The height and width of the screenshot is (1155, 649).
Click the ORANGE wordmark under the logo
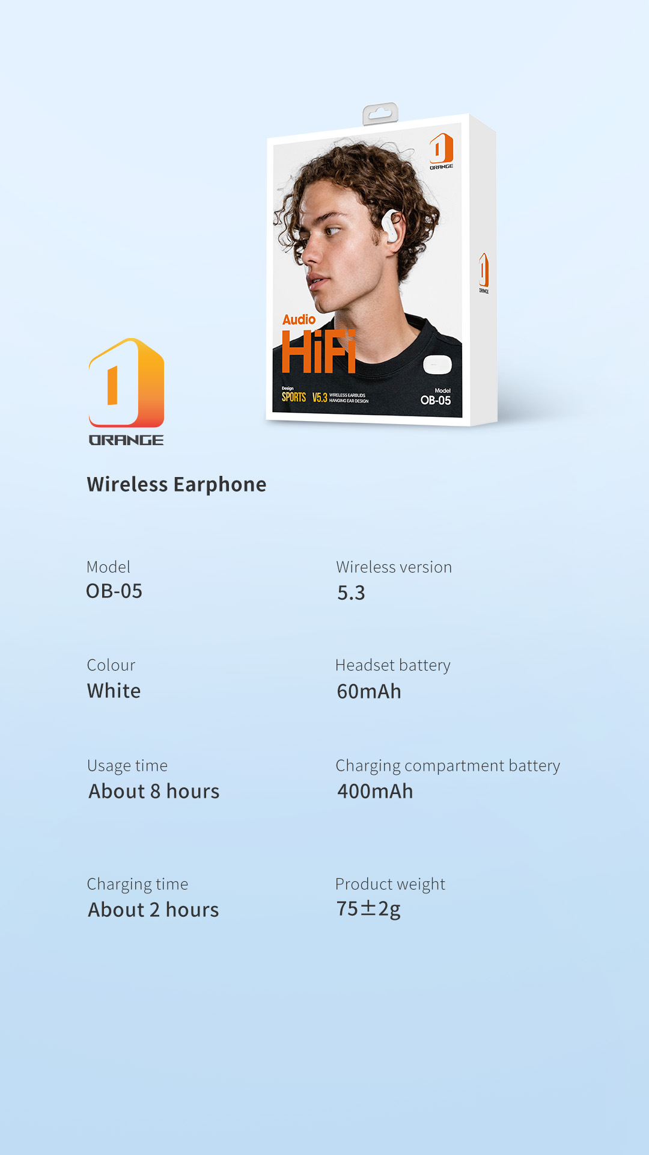coord(126,440)
